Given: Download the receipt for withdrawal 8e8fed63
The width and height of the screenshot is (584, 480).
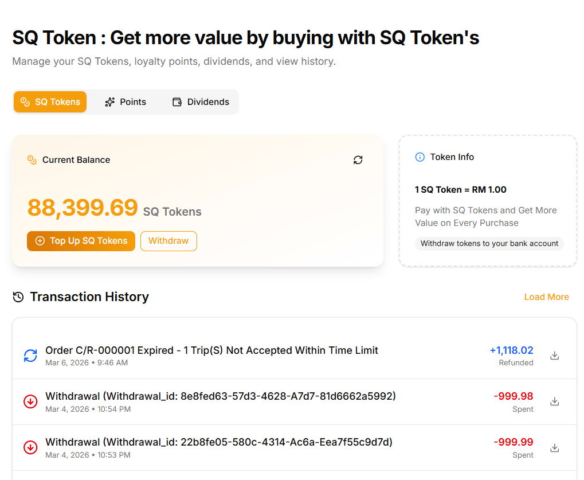Looking at the screenshot, I should (x=554, y=401).
